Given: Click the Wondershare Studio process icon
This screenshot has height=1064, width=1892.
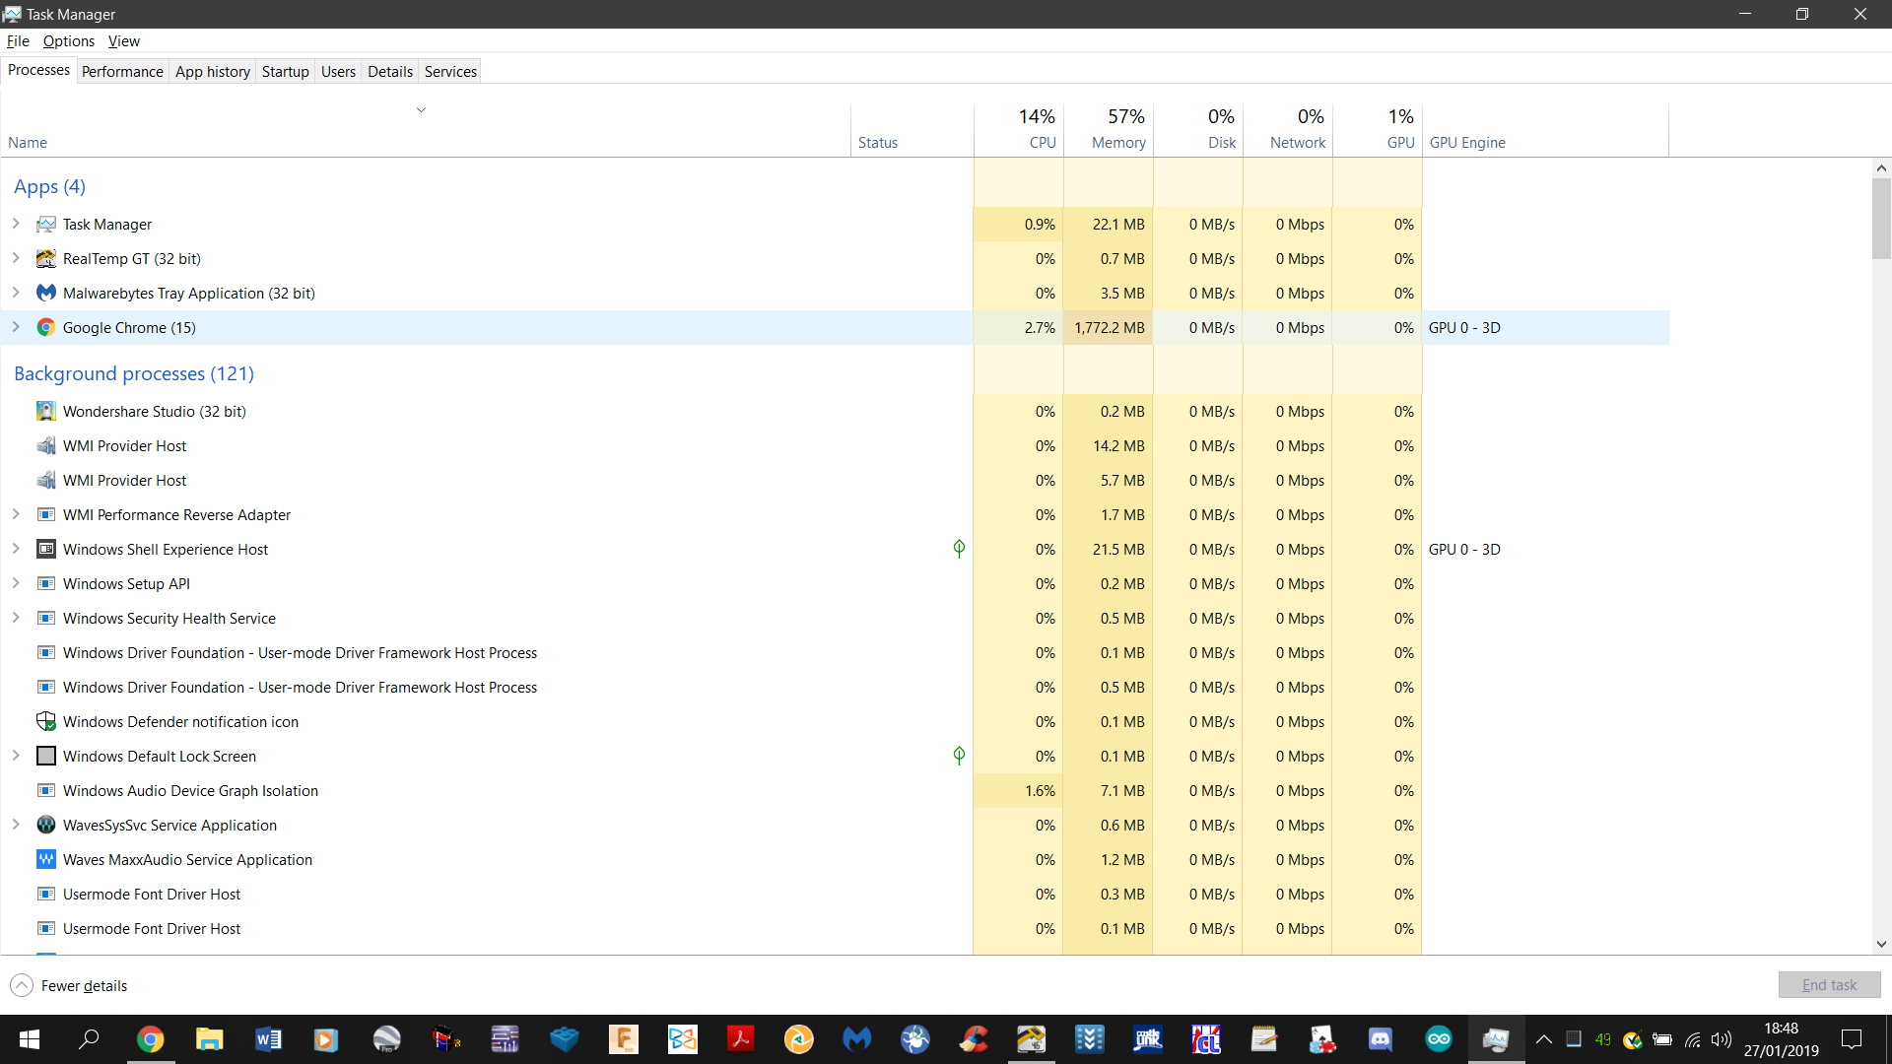Looking at the screenshot, I should tap(45, 412).
